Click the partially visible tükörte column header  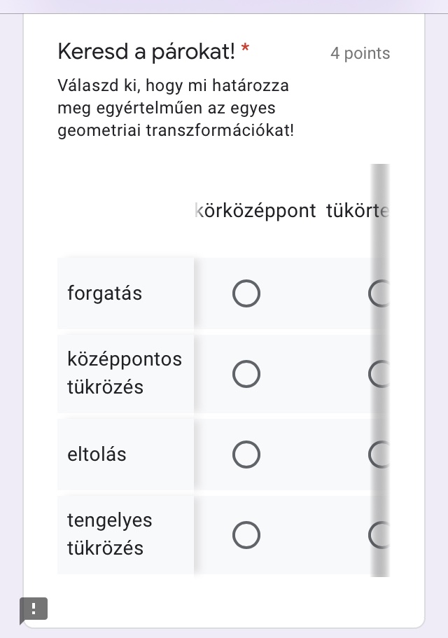[x=356, y=211]
